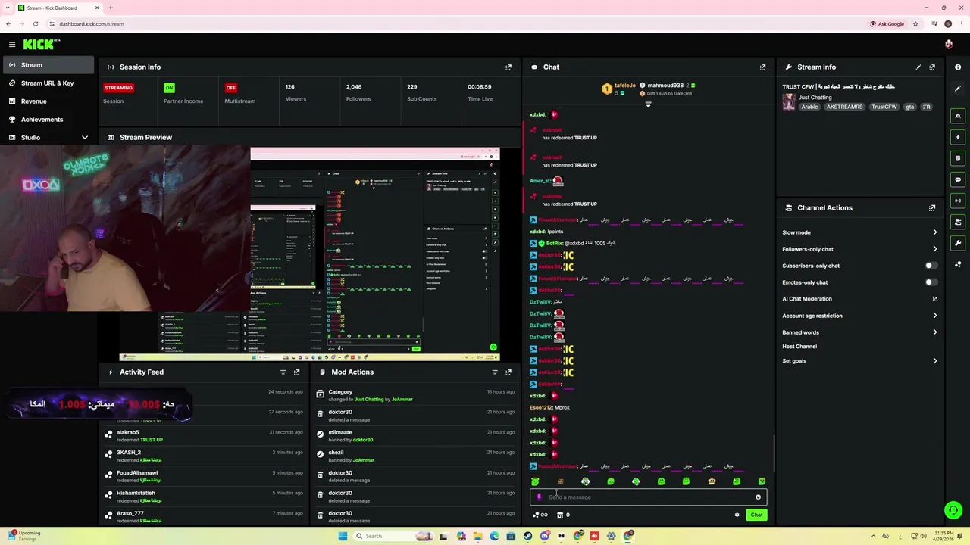The width and height of the screenshot is (970, 545).
Task: Pop out the Stream info panel
Action: pos(932,67)
